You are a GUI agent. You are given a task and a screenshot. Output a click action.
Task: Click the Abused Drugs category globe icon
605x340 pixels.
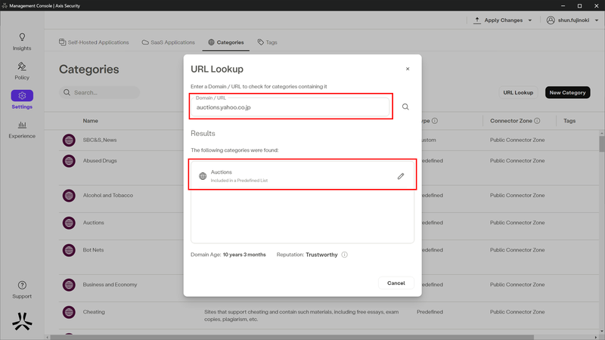click(x=69, y=161)
